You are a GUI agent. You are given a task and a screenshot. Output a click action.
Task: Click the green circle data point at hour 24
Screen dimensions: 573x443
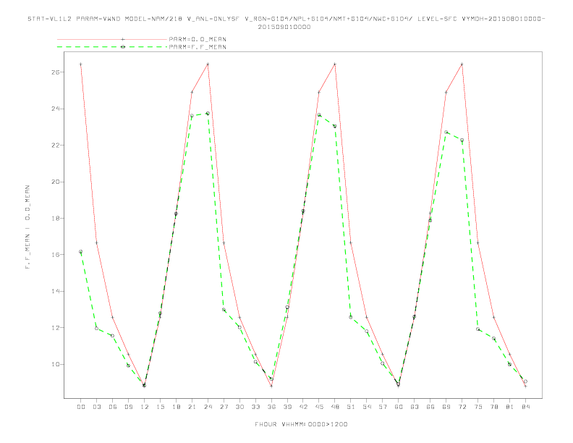[208, 114]
